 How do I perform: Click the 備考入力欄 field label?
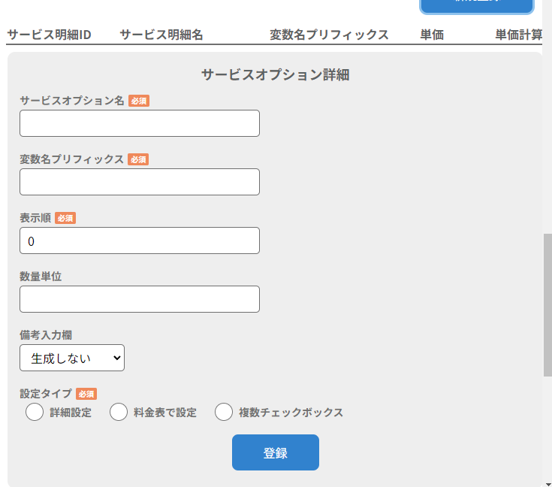(46, 334)
